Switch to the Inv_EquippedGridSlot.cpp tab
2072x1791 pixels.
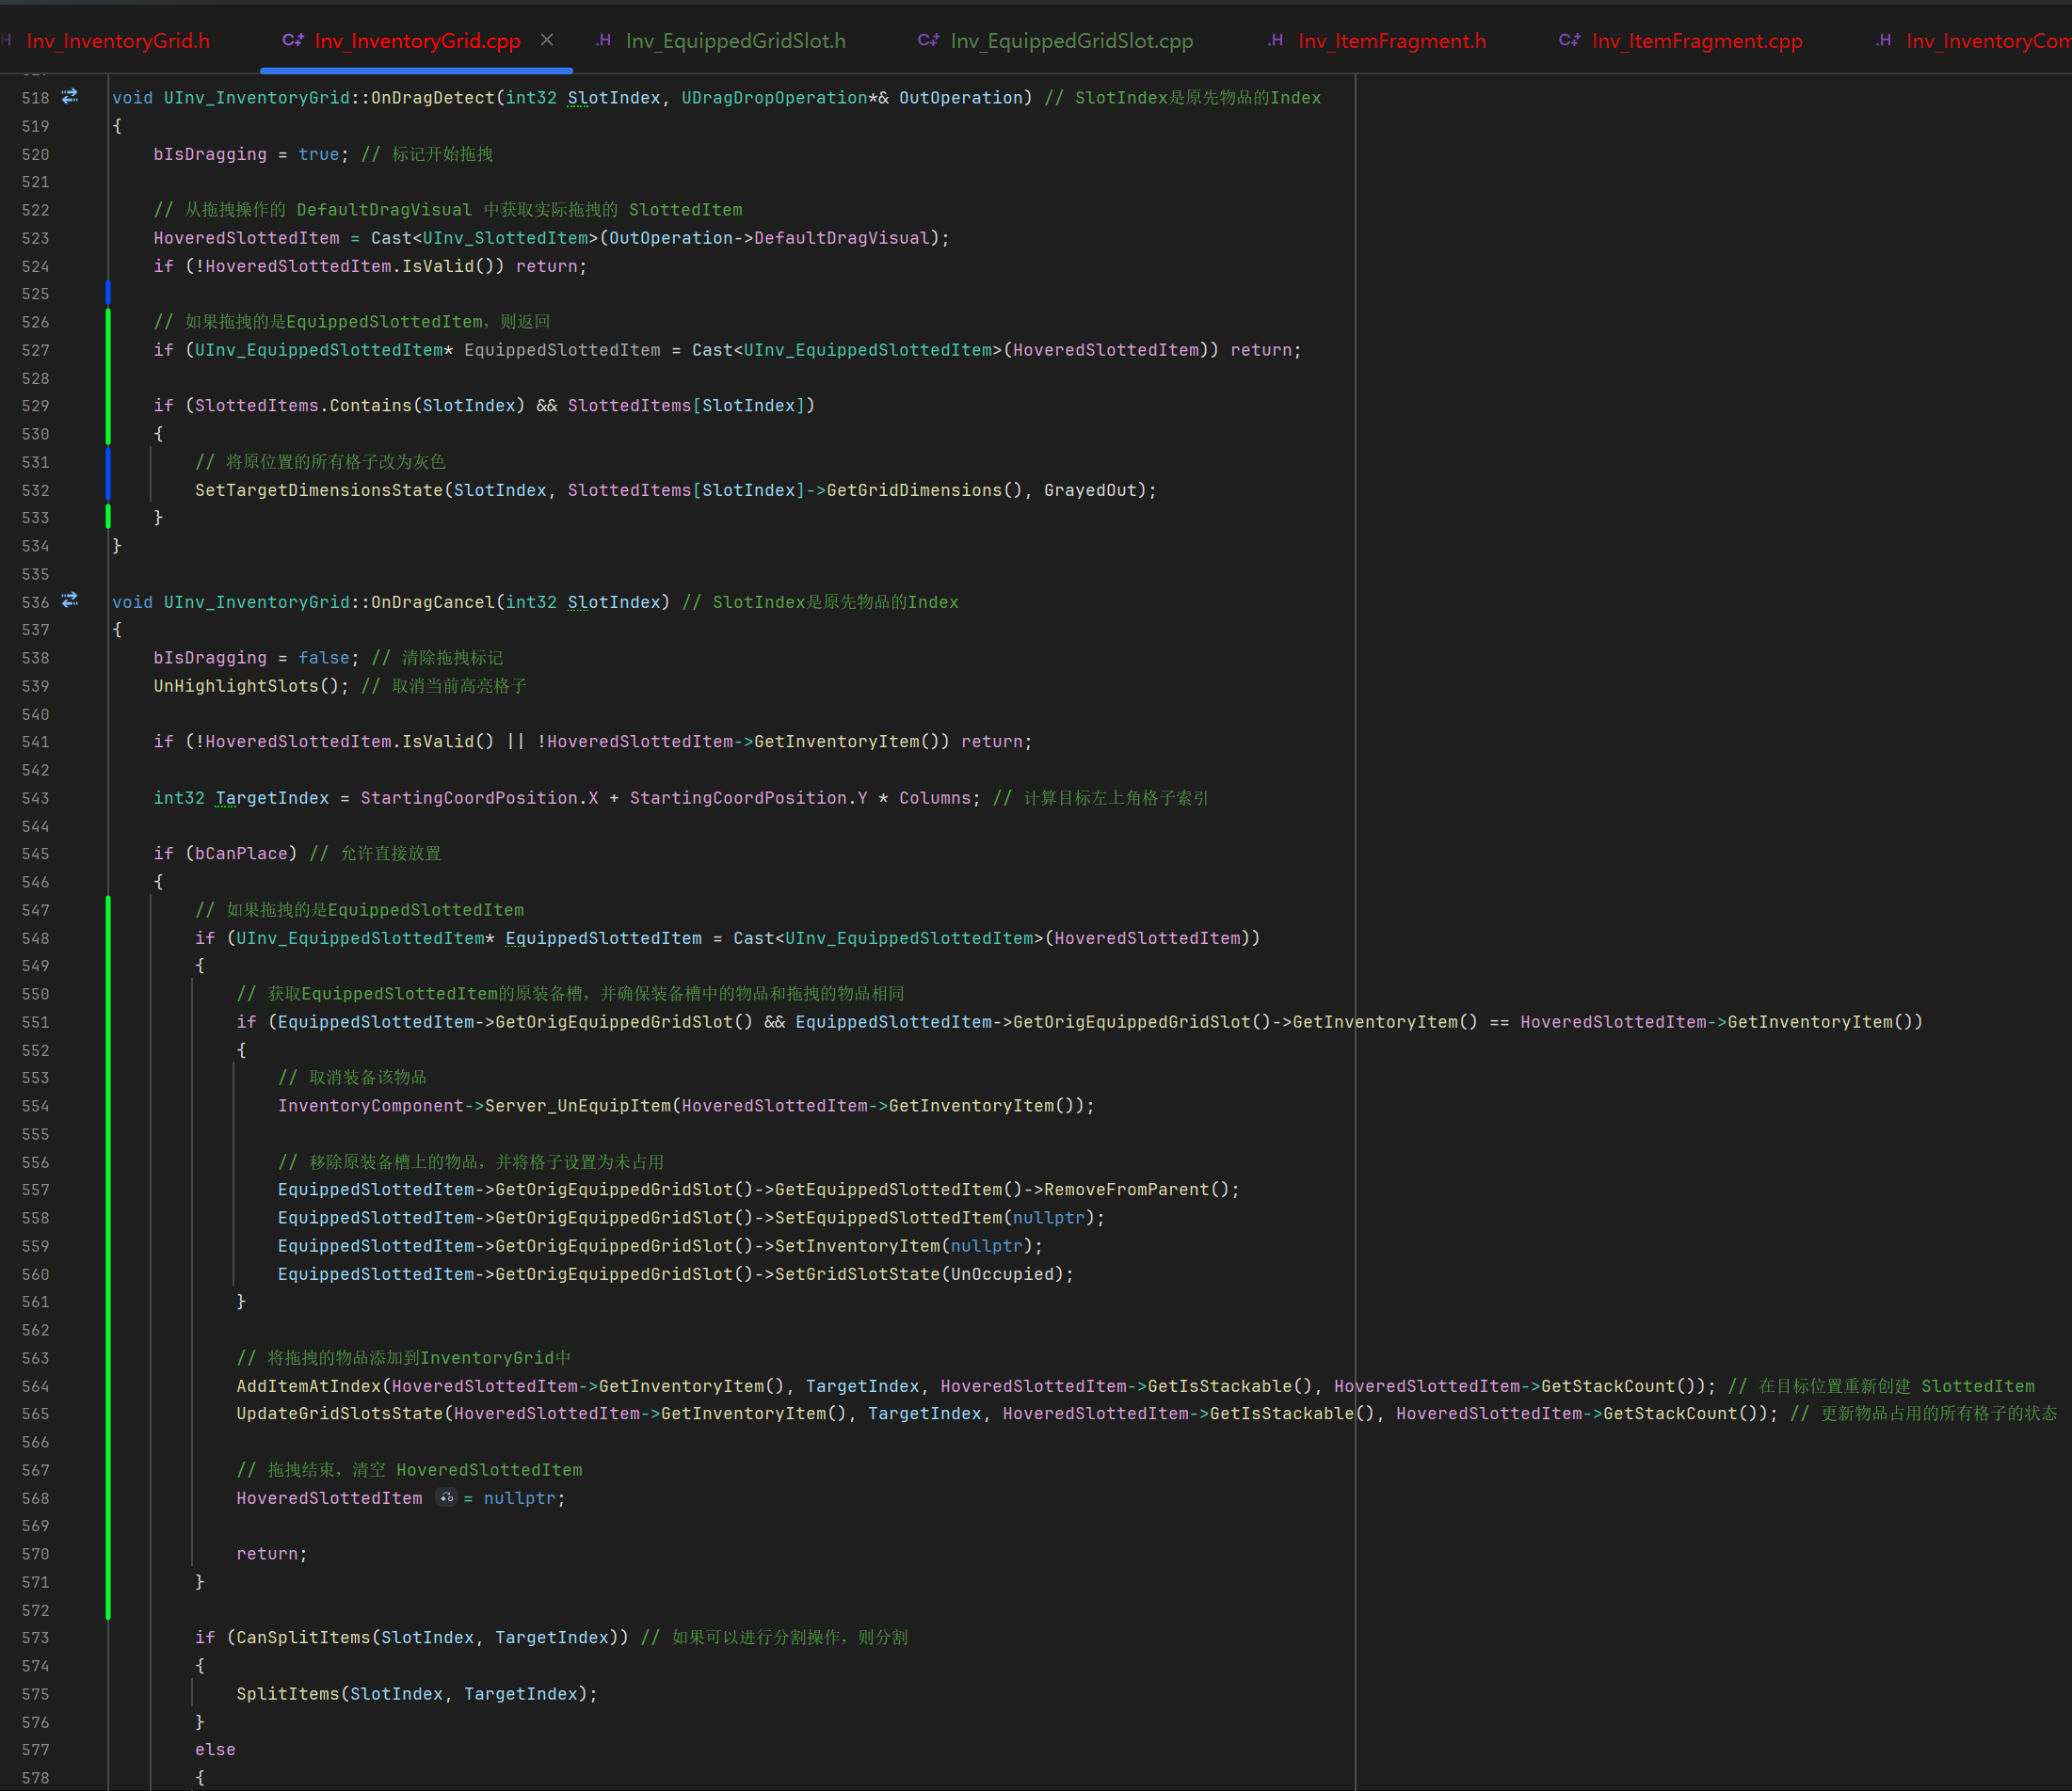tap(1071, 41)
